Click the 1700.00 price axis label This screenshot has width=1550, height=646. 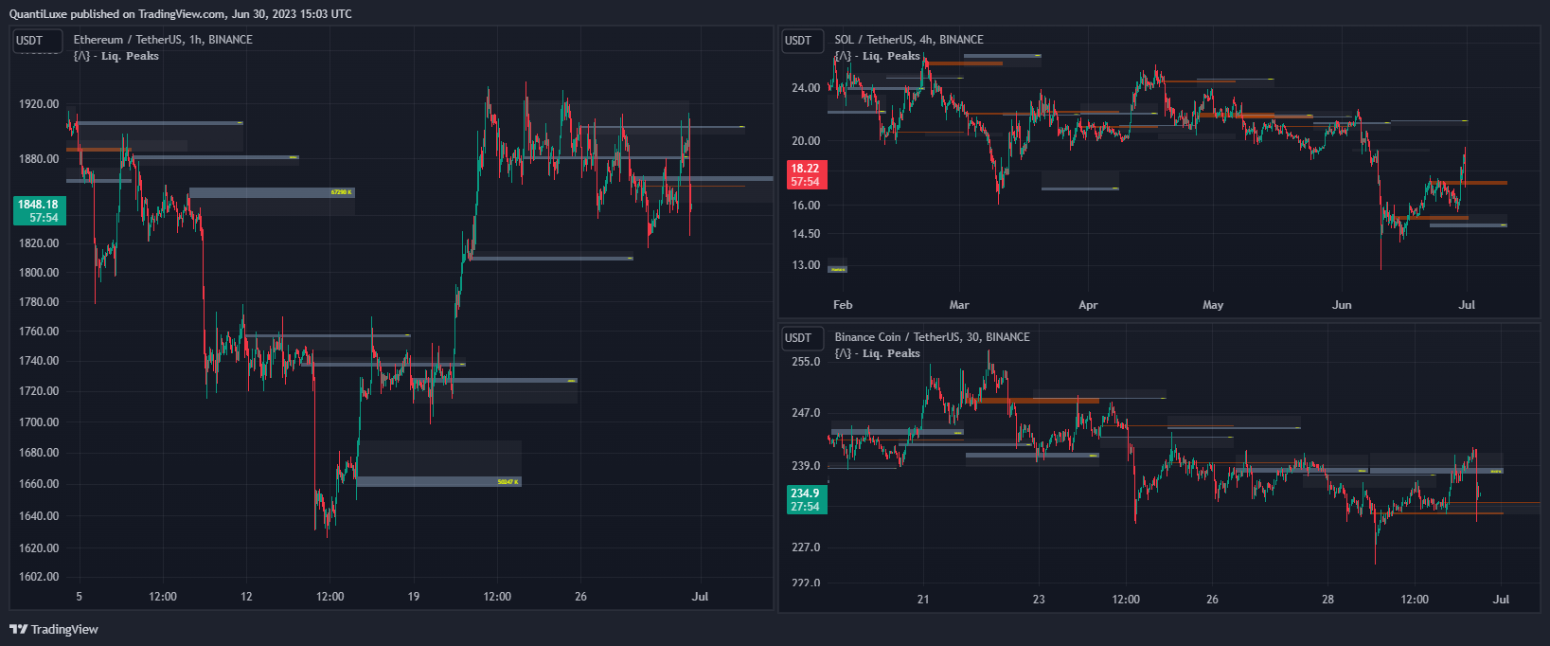pos(39,422)
